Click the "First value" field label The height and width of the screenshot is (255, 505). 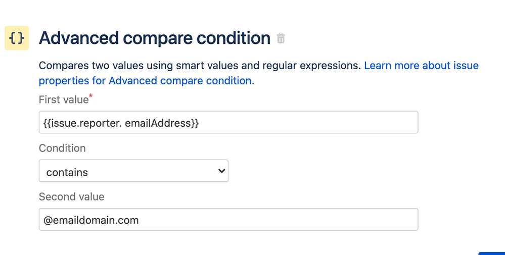64,99
